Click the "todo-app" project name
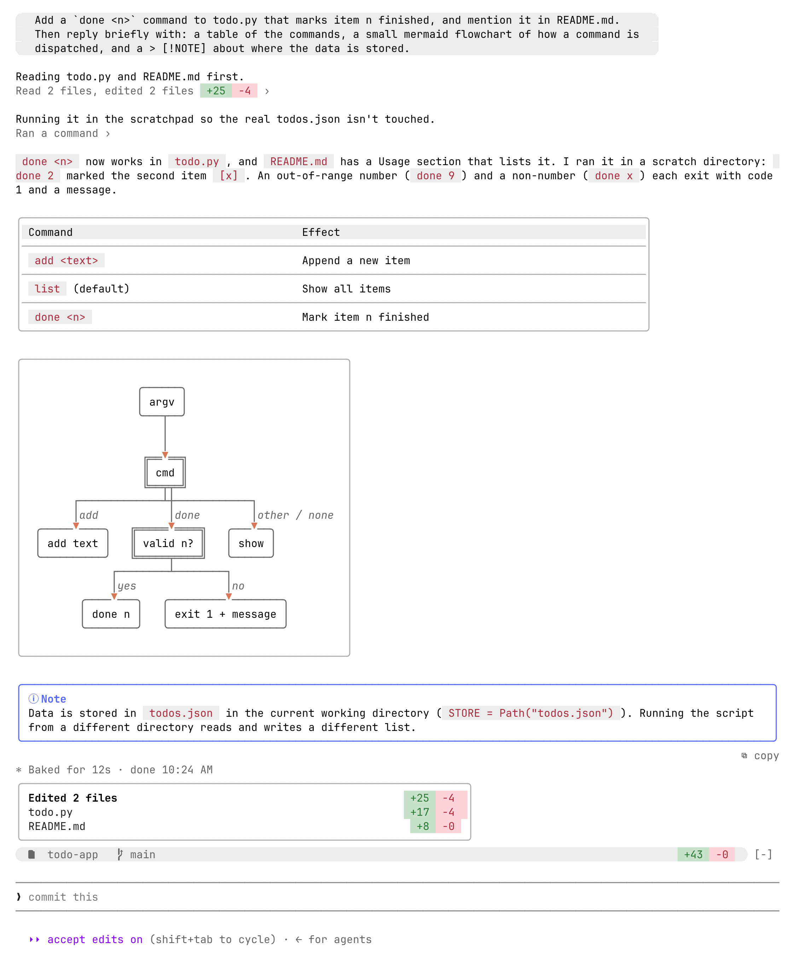Screen dimensions: 795x959 click(73, 854)
